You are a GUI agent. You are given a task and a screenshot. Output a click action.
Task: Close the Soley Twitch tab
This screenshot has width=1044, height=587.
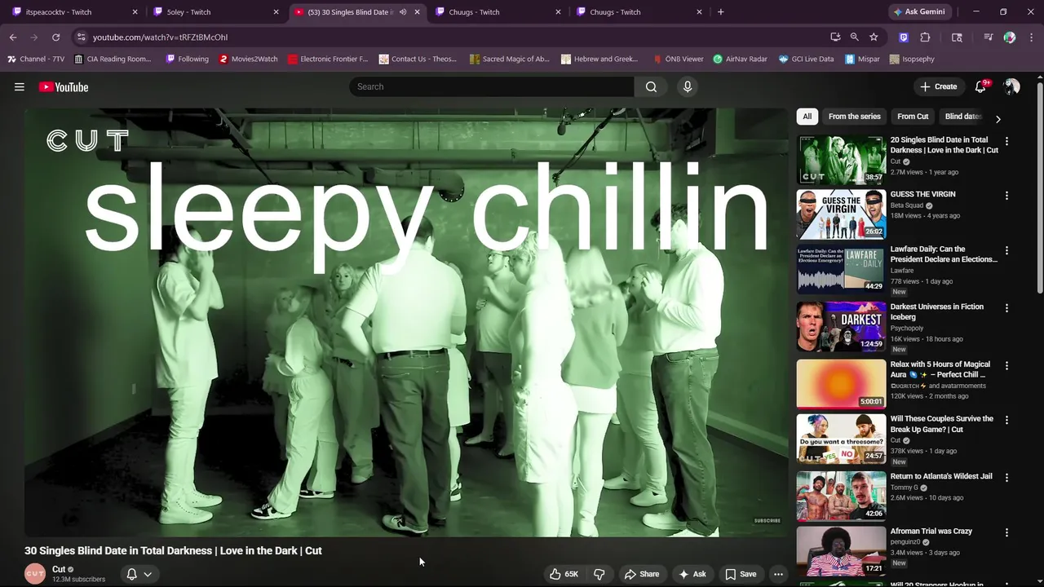point(276,12)
